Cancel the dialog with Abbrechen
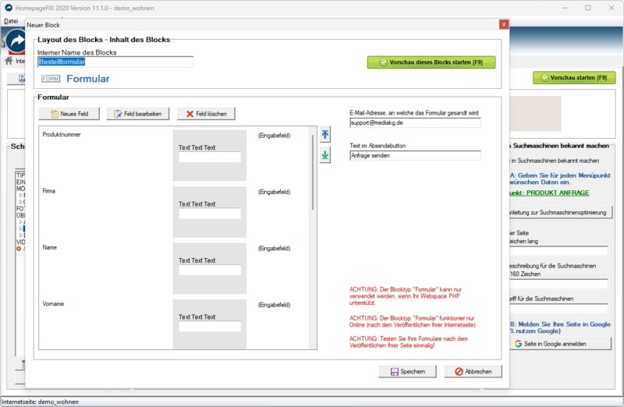Screen dimensions: 624x407 click(473, 371)
